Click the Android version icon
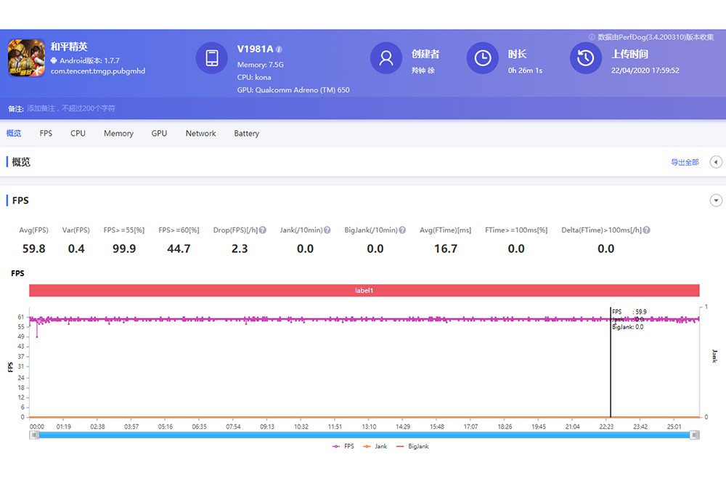 (x=54, y=60)
